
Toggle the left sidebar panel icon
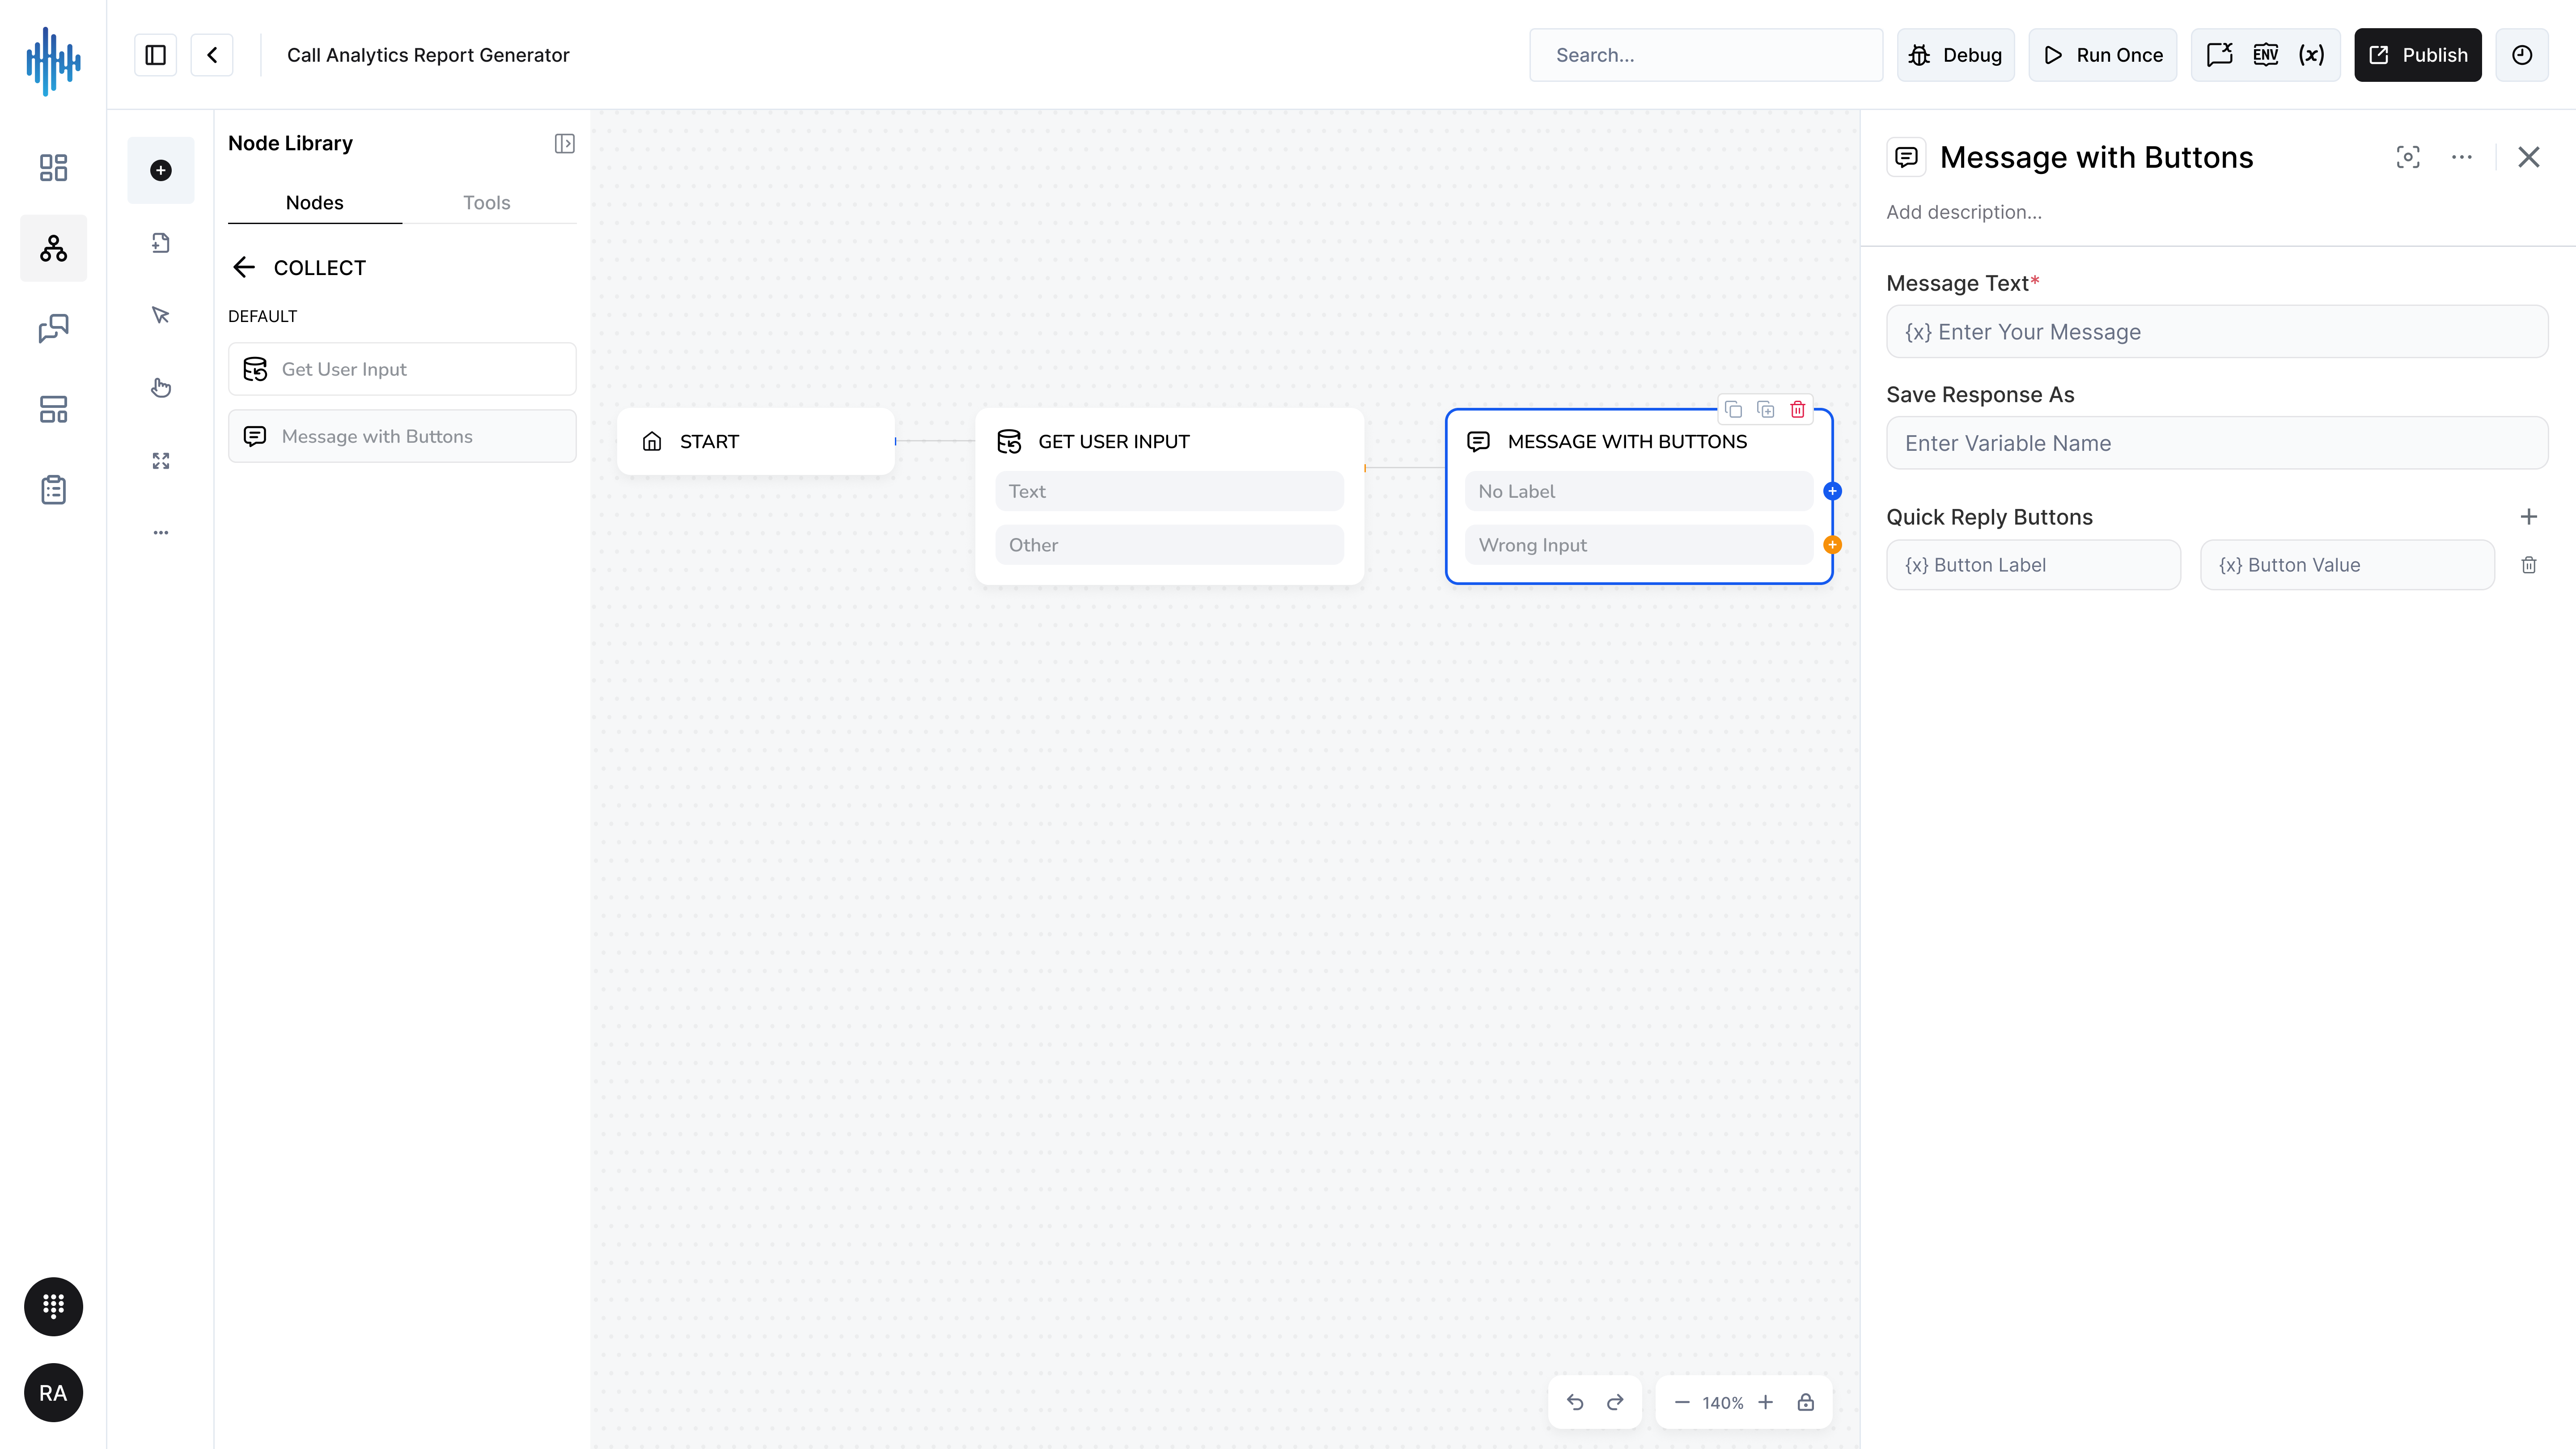[x=155, y=55]
